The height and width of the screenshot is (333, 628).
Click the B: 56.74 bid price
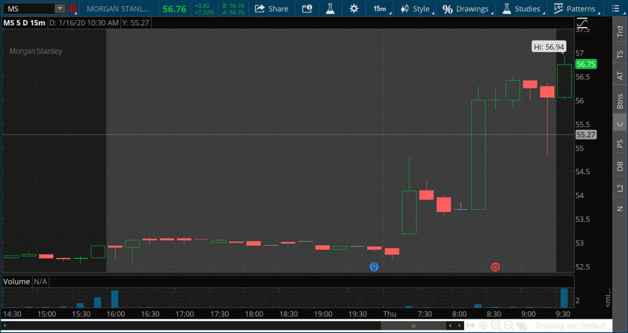(x=233, y=5)
